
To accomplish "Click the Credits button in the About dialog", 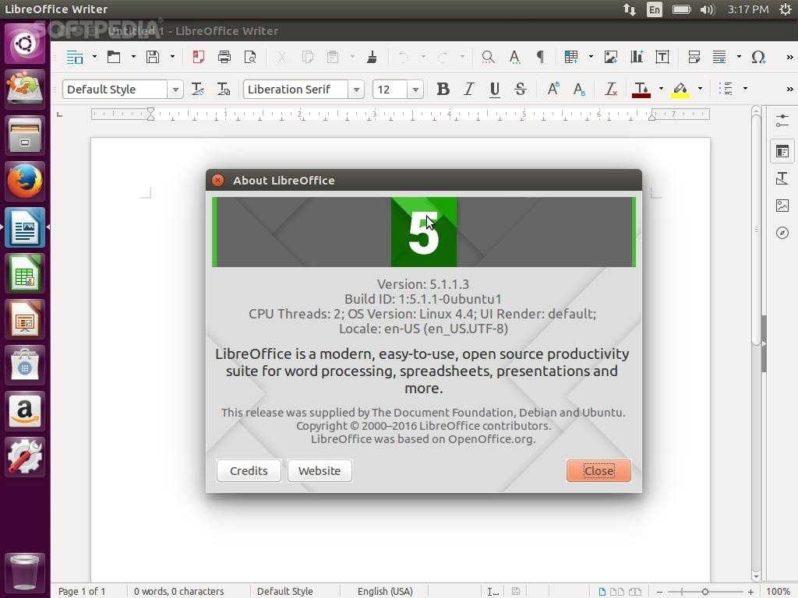I will [249, 470].
